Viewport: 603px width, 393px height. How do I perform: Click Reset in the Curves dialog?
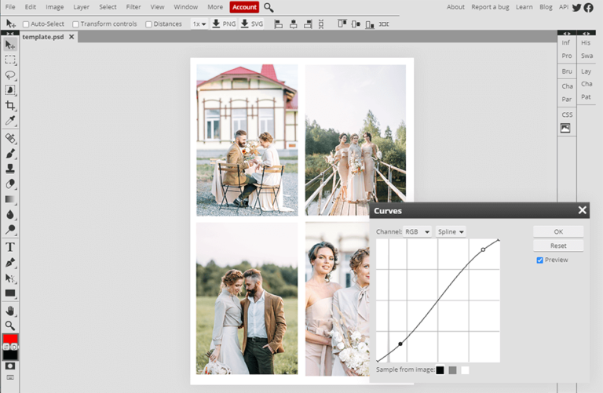pyautogui.click(x=557, y=246)
